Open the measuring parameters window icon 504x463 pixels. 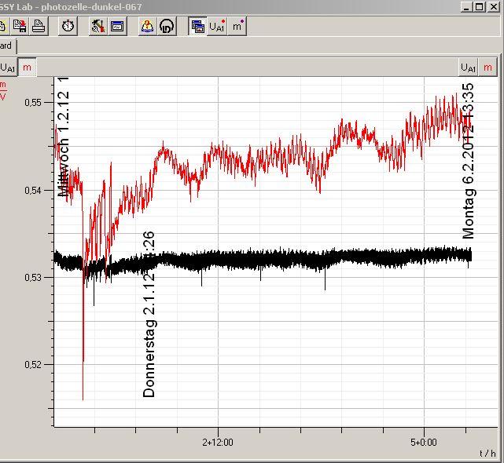click(x=117, y=26)
